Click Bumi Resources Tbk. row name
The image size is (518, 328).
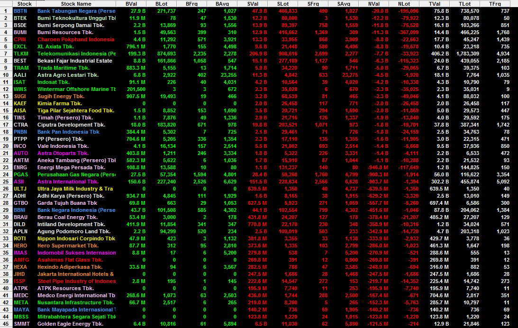coord(65,32)
